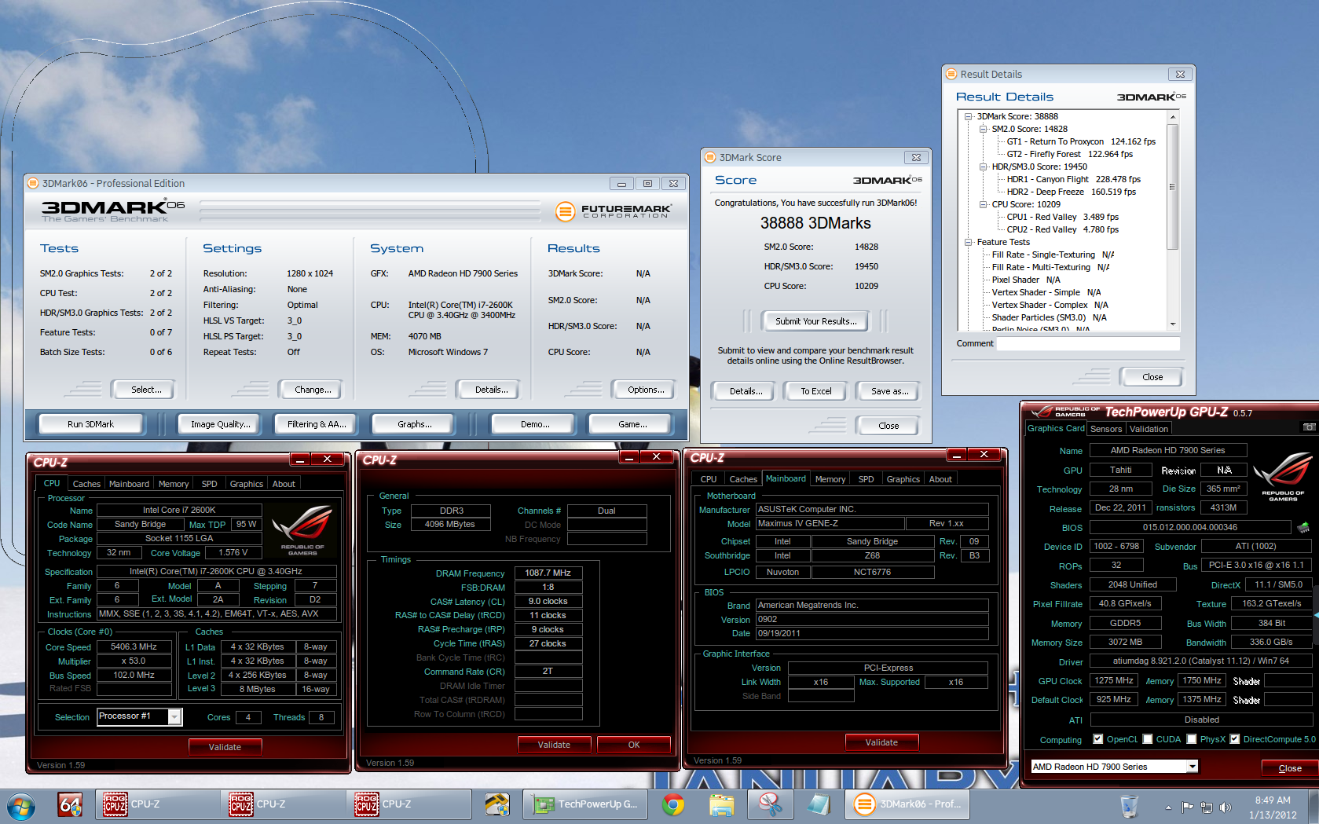Open SPD tab in the right CPU-Z window
Screen dimensions: 1319x824
click(866, 479)
